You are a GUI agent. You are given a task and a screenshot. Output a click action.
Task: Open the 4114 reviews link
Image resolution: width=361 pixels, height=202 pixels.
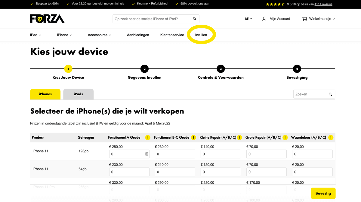tap(323, 4)
